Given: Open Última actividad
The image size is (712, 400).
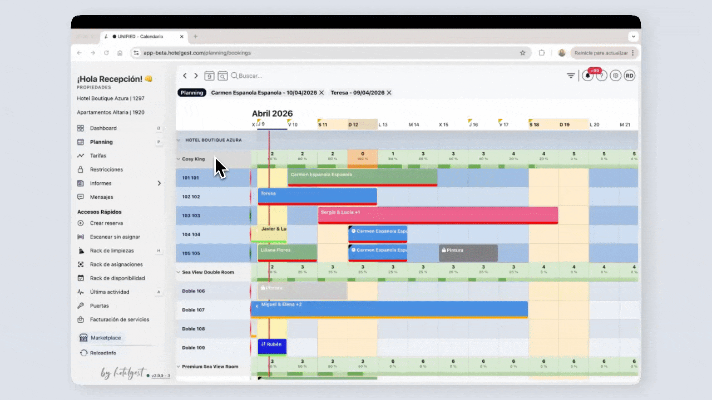Looking at the screenshot, I should (110, 292).
